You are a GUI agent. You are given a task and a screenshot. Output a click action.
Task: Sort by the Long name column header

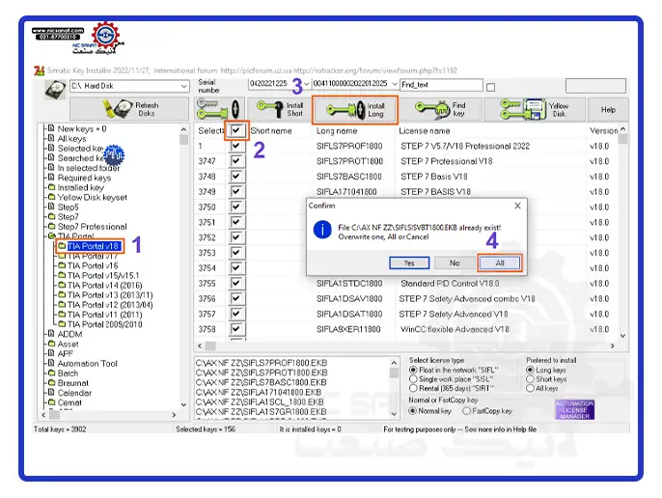click(x=337, y=131)
